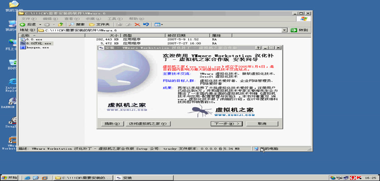380x181 pixels.
Task: Open the 编辑(E) menu
Action: 50,19
